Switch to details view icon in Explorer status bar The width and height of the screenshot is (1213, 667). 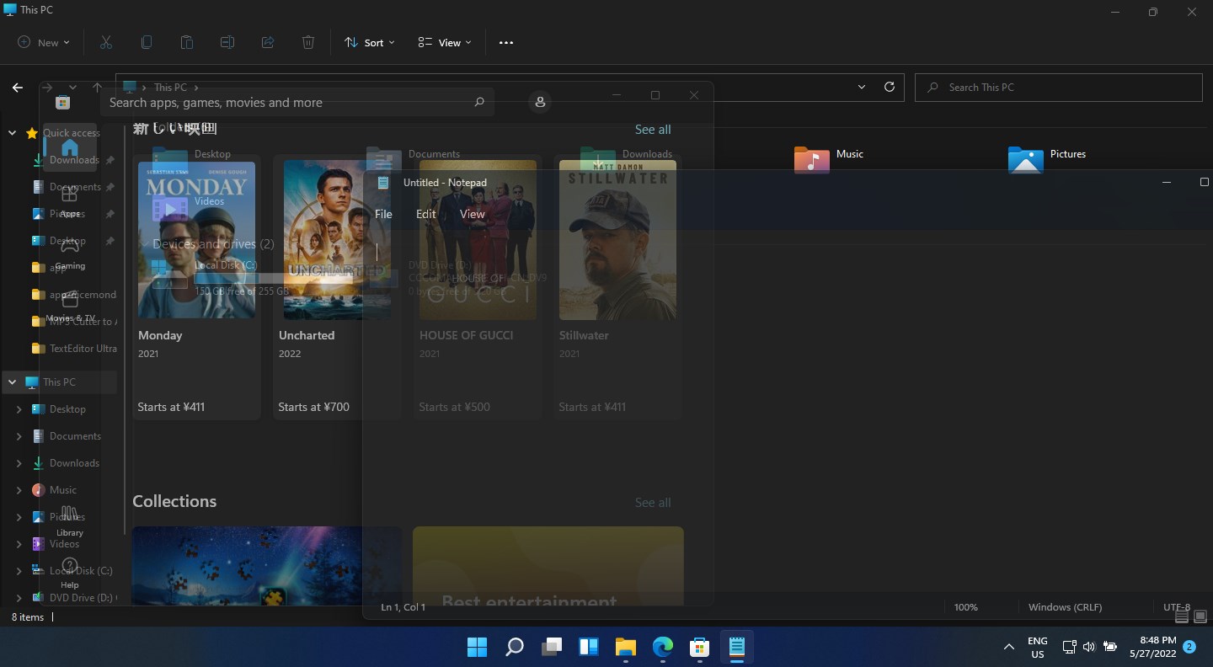[x=1182, y=616]
